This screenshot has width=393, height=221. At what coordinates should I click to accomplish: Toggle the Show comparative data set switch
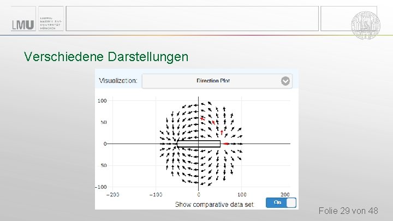[x=281, y=202]
